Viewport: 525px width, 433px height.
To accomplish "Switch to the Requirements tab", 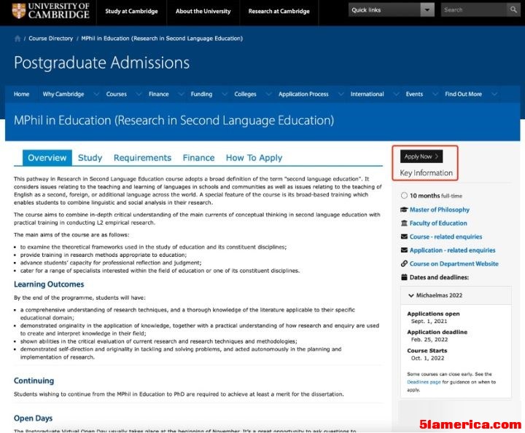I will (142, 158).
